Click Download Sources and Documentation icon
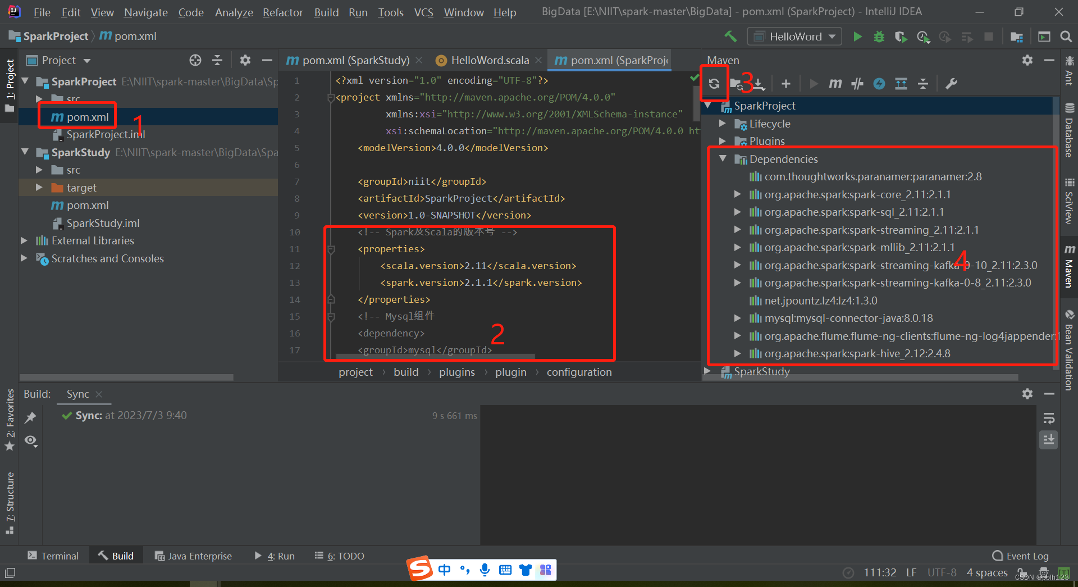 [x=758, y=84]
